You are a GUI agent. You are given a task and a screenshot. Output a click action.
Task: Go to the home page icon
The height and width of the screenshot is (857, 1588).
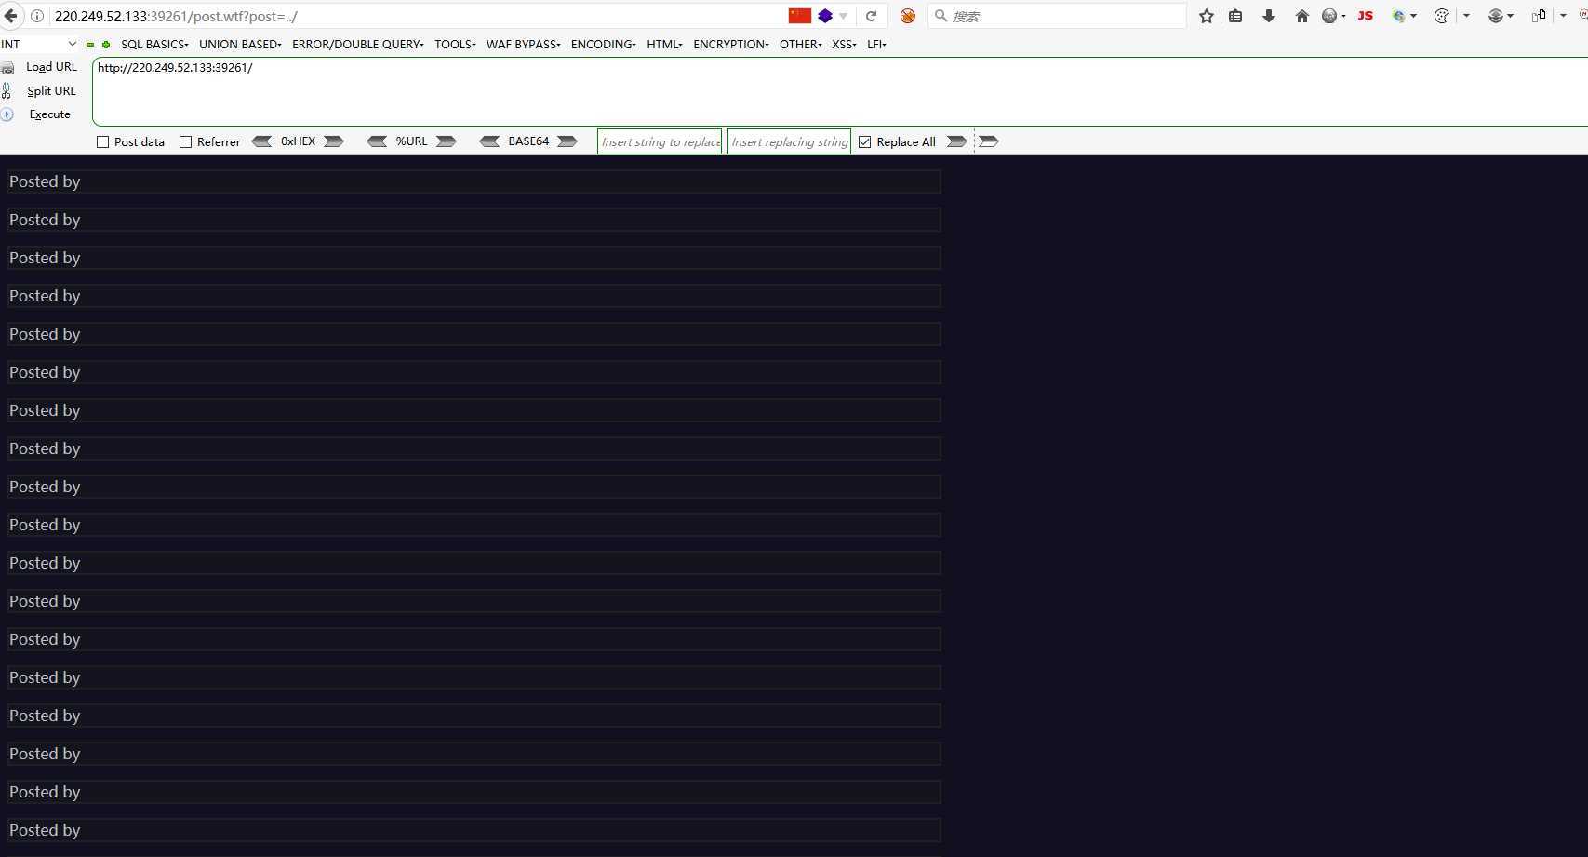coord(1302,16)
